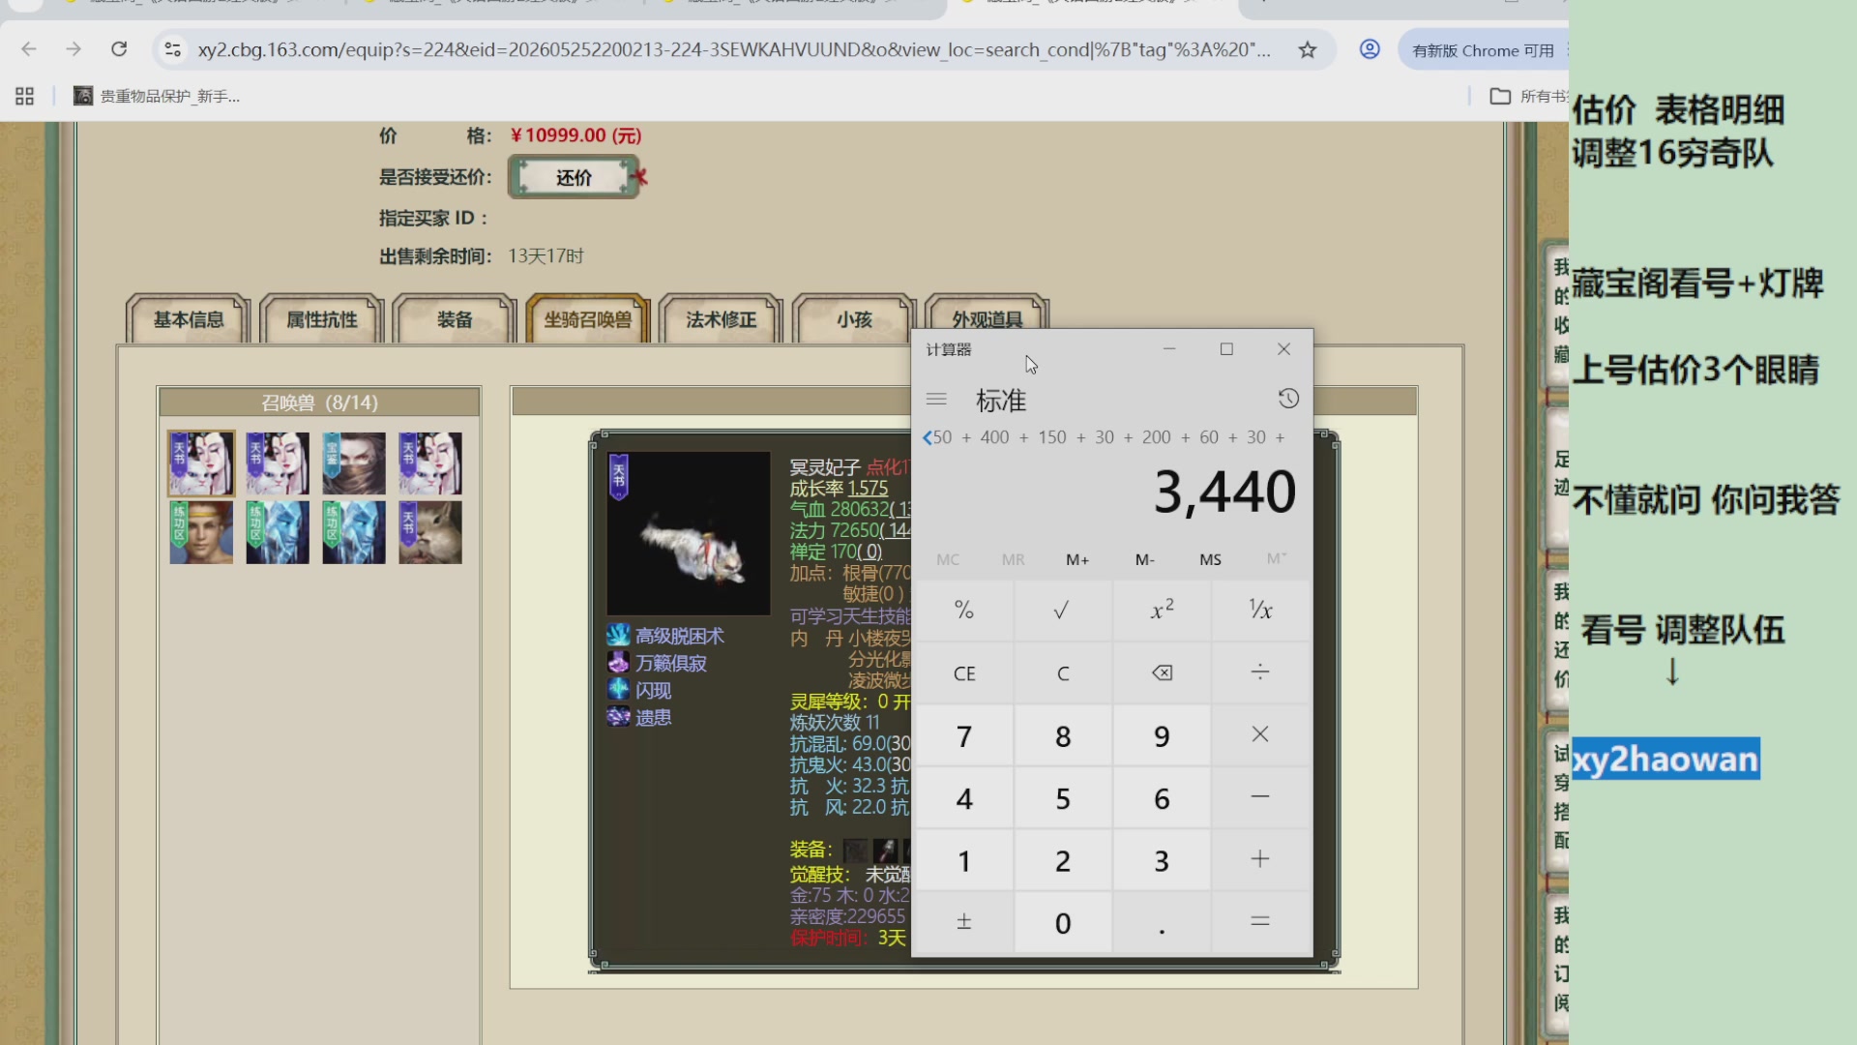Open the 法术修正 tab
The height and width of the screenshot is (1045, 1857).
[x=722, y=319]
